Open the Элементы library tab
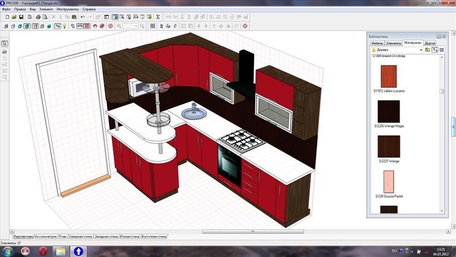The image size is (456, 257). [394, 43]
